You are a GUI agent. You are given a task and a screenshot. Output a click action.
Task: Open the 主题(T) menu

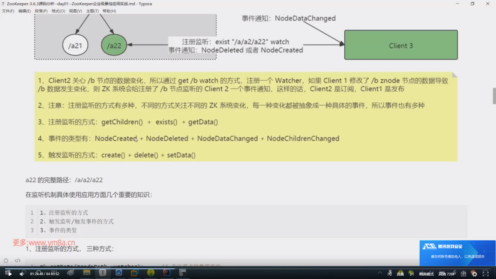tap(92, 11)
